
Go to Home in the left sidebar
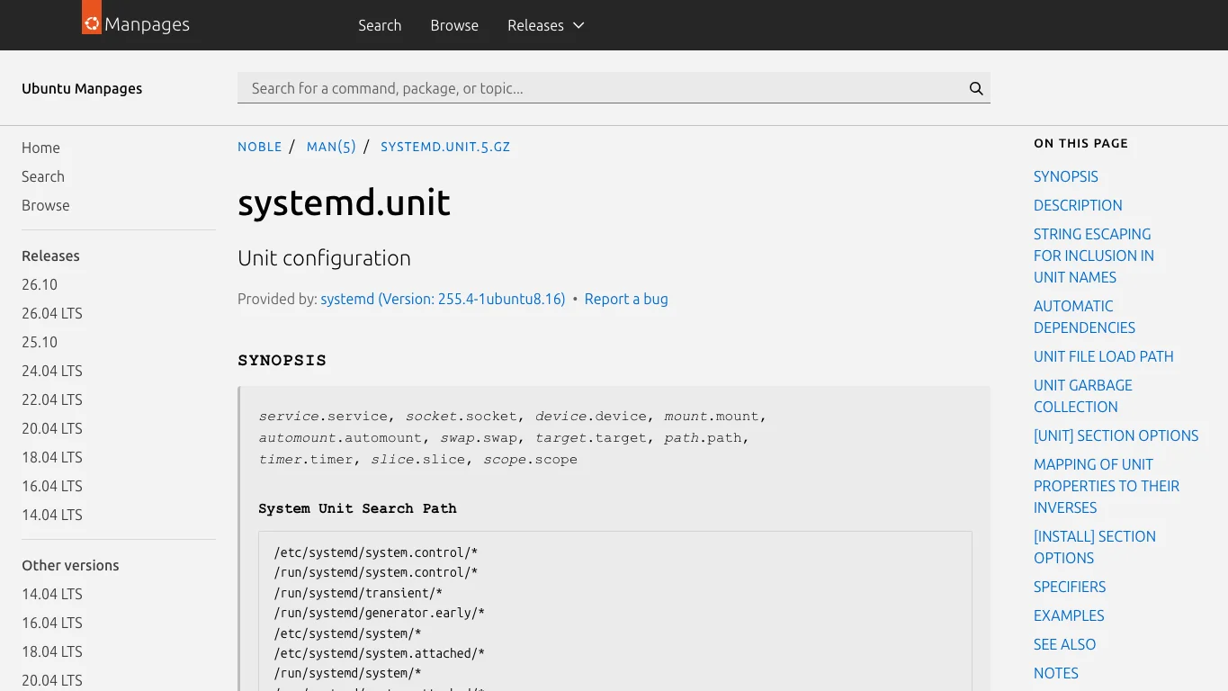40,148
